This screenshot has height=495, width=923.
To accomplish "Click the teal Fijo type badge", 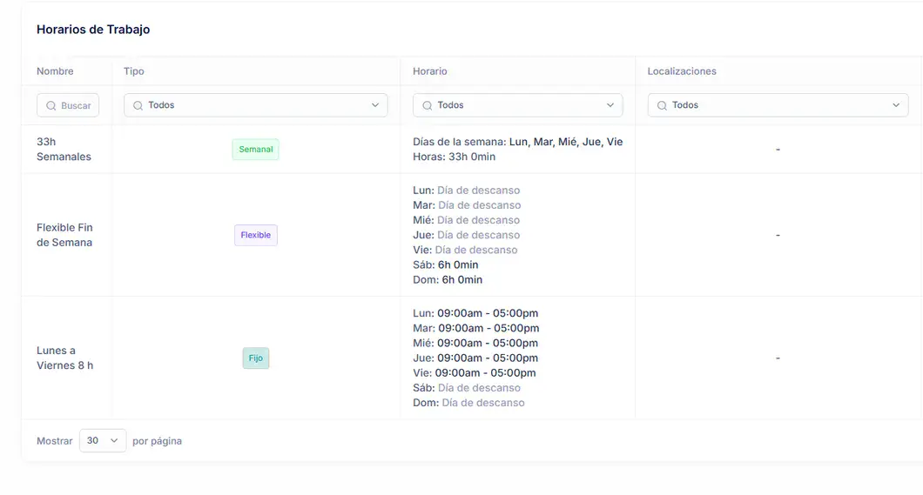I will coord(255,358).
